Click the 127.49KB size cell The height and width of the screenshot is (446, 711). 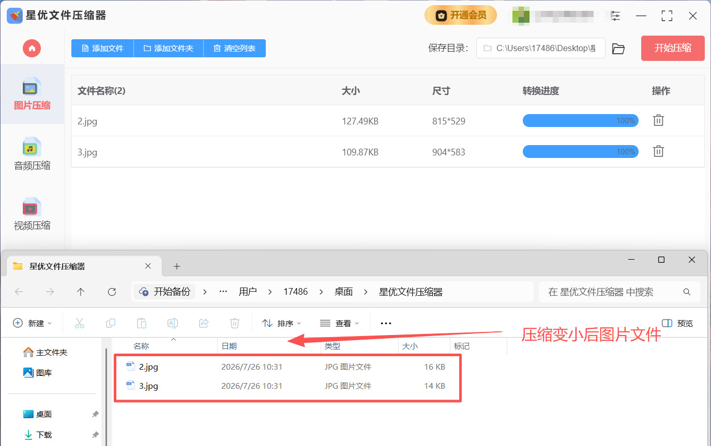point(360,121)
